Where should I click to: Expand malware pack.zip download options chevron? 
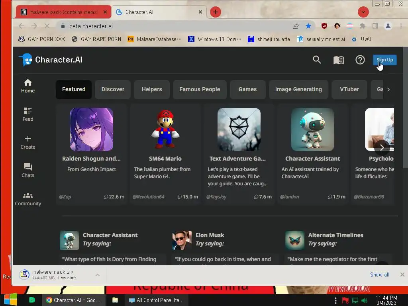coord(98,275)
